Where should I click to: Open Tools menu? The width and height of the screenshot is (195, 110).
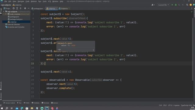pyautogui.click(x=44, y=1)
